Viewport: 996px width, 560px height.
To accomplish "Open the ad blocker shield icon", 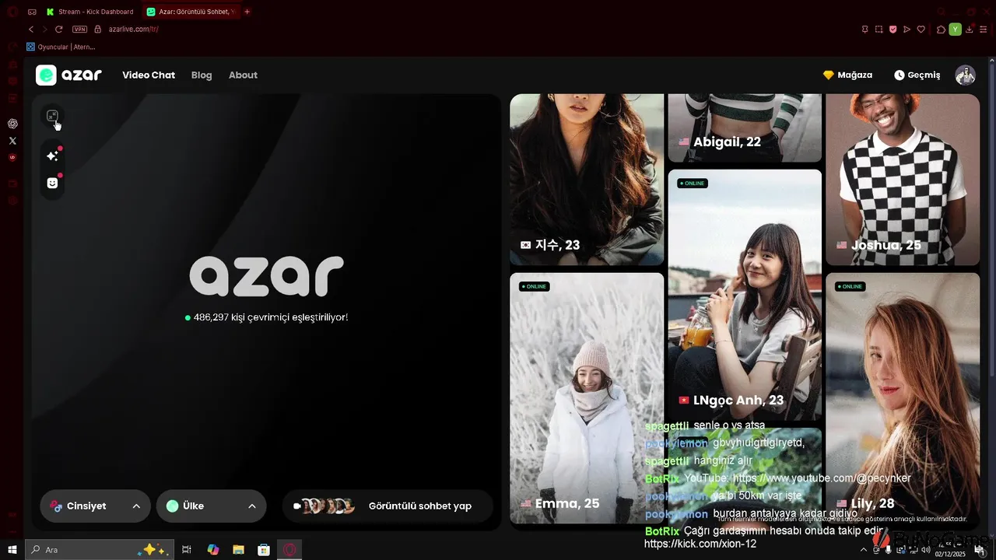I will point(893,30).
